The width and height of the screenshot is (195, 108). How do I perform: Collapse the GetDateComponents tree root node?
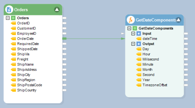[x=129, y=28]
